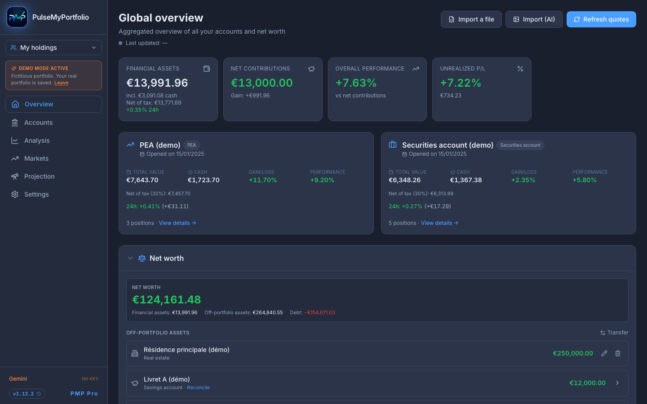View details of Securities account (demo)
This screenshot has height=404, width=647.
(x=440, y=223)
